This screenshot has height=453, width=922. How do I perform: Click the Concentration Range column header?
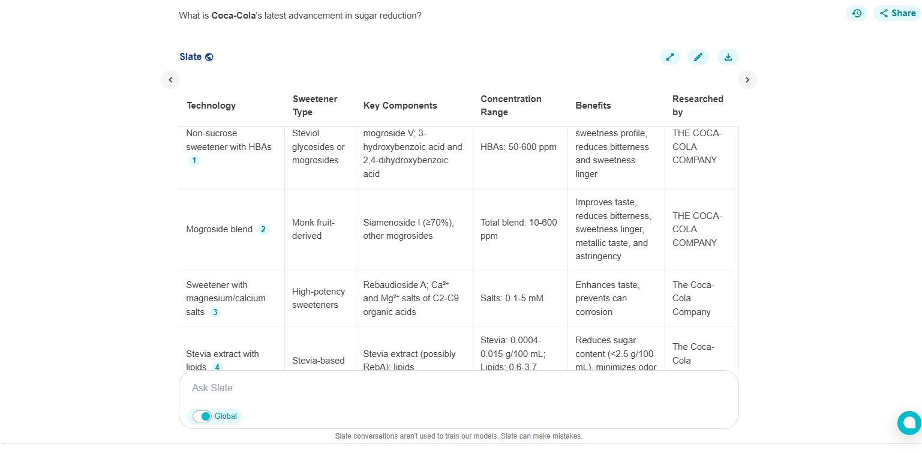pyautogui.click(x=511, y=105)
